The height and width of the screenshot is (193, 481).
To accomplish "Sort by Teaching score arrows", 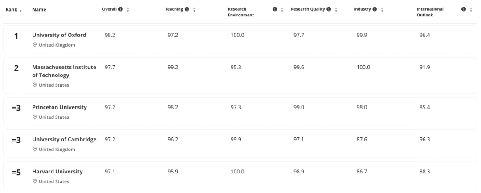I will pyautogui.click(x=194, y=9).
